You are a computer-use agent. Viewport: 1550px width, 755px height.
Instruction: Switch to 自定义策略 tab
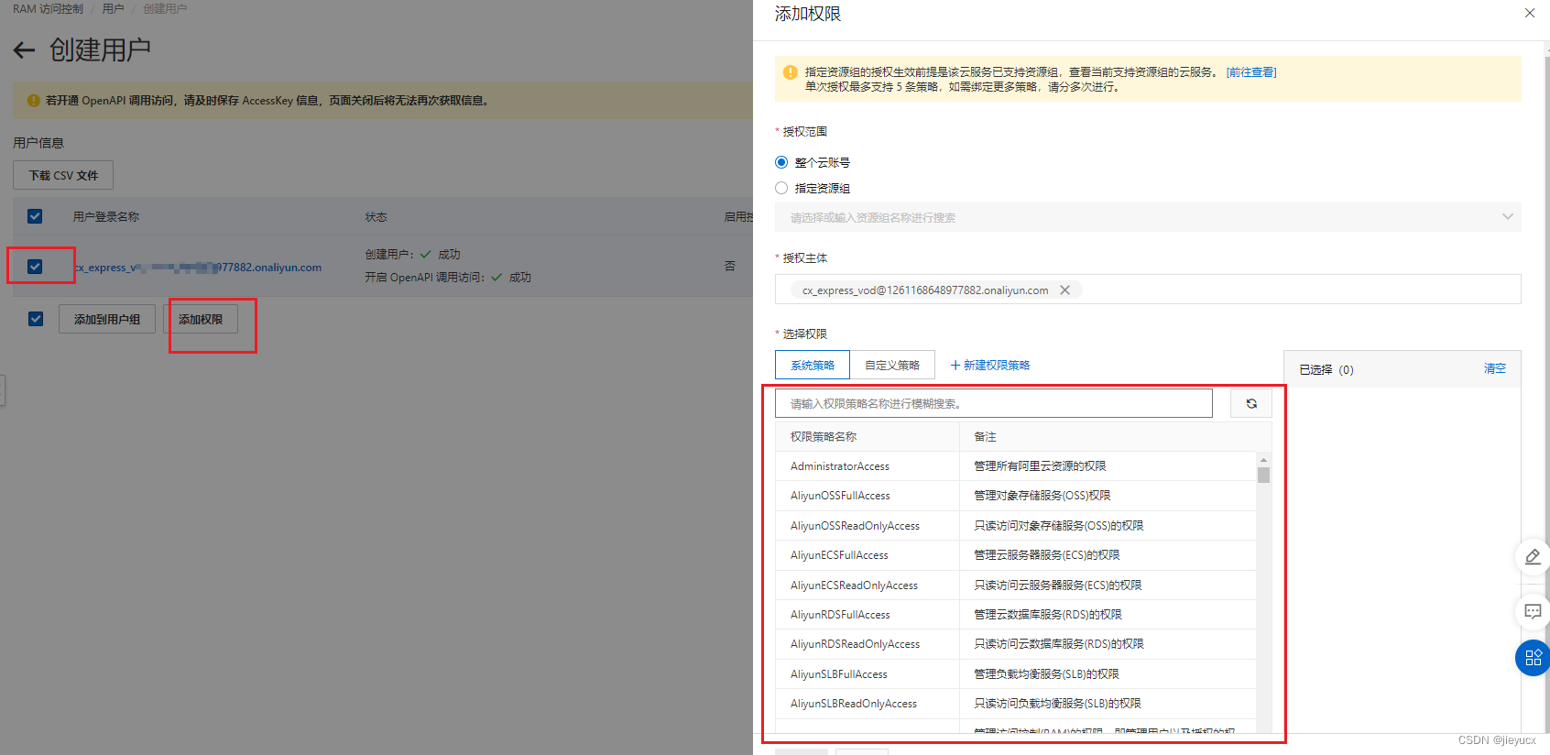click(x=892, y=365)
